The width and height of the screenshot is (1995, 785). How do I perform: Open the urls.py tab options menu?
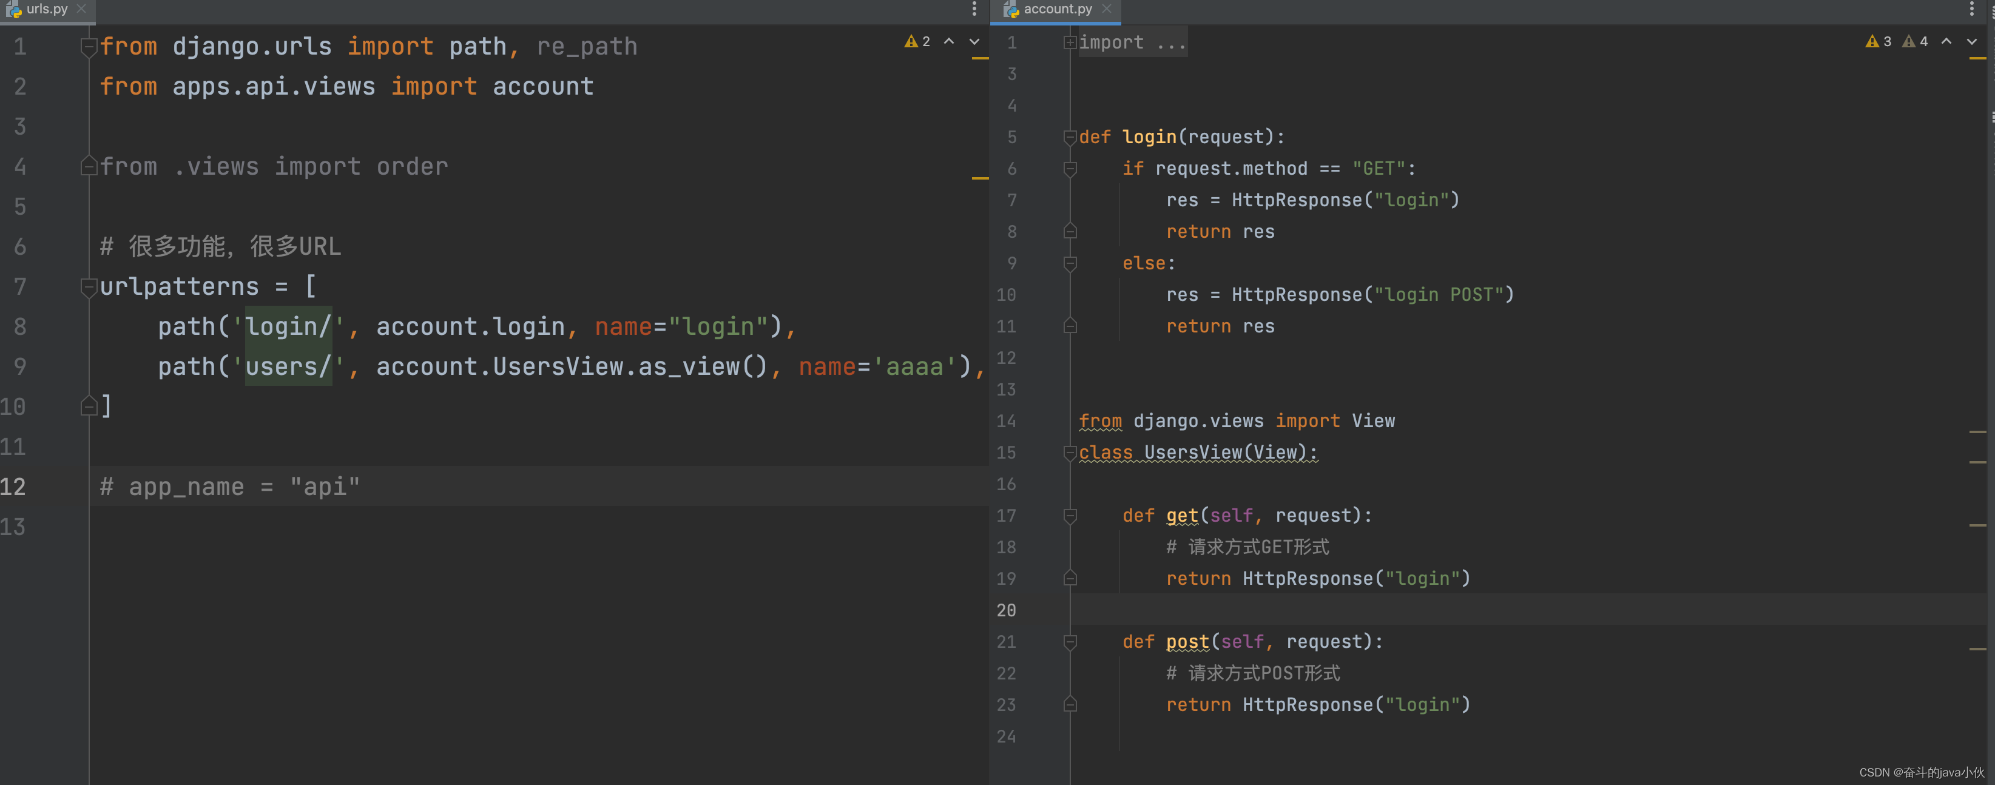point(973,9)
